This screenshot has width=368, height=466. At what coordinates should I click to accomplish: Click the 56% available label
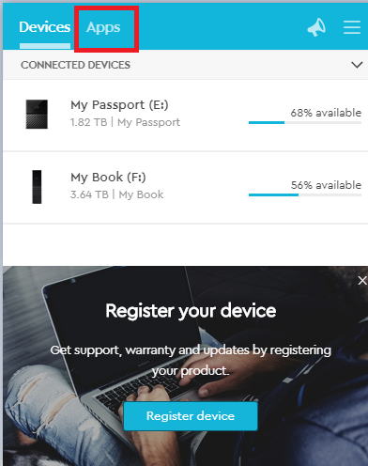click(x=326, y=185)
